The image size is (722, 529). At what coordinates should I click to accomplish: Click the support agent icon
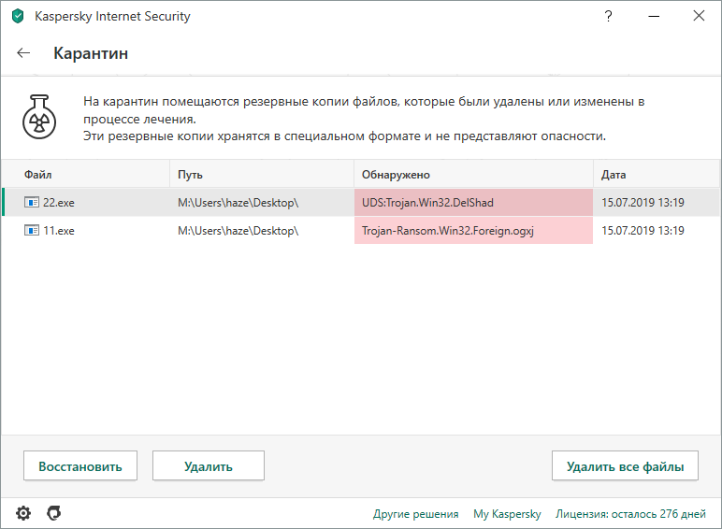(x=54, y=513)
